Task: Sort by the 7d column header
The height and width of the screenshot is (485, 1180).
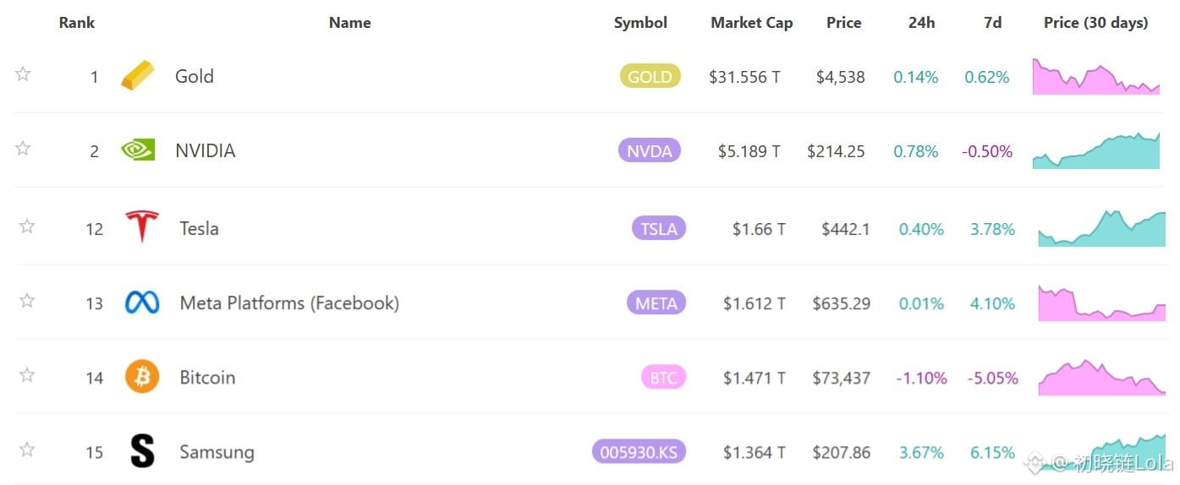Action: point(993,23)
